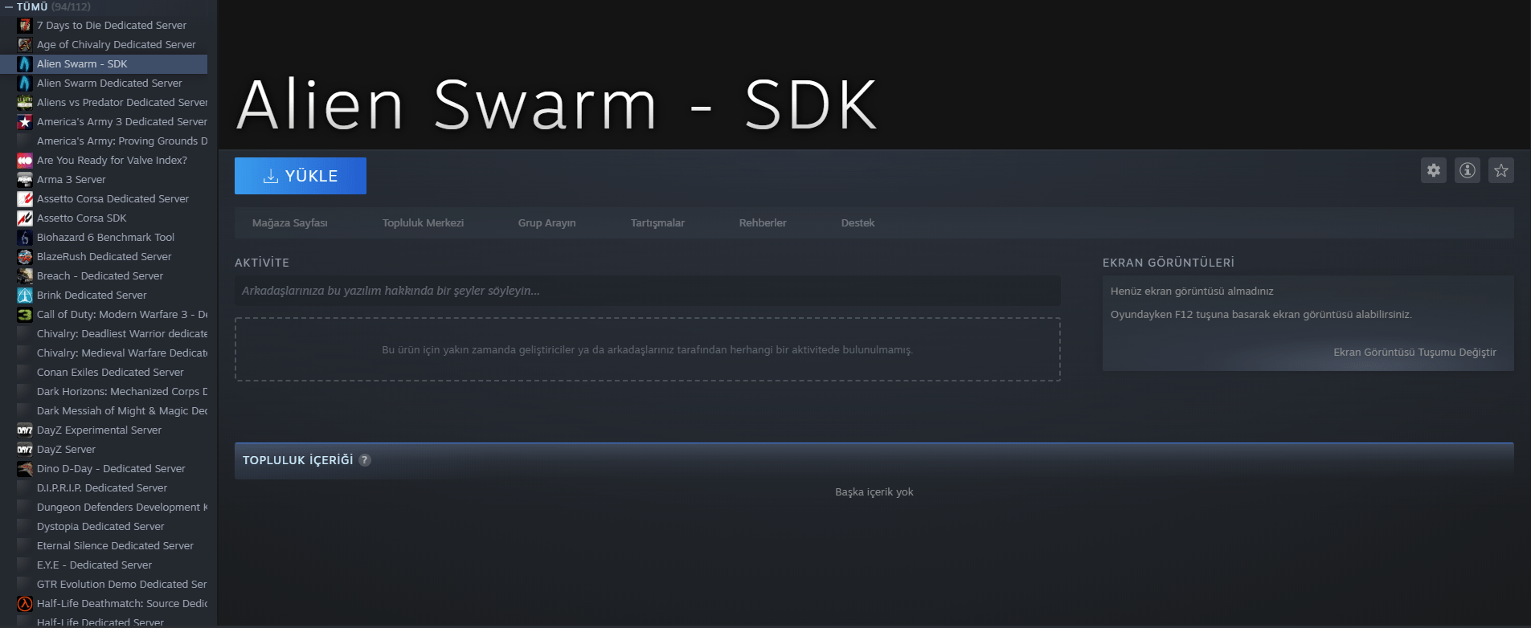
Task: Switch to Tartışmalar tab
Action: click(657, 222)
